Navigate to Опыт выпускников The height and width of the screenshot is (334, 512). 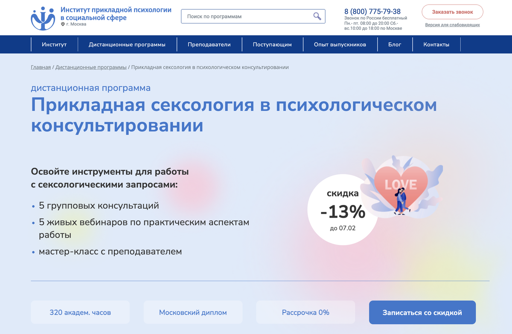tap(340, 44)
